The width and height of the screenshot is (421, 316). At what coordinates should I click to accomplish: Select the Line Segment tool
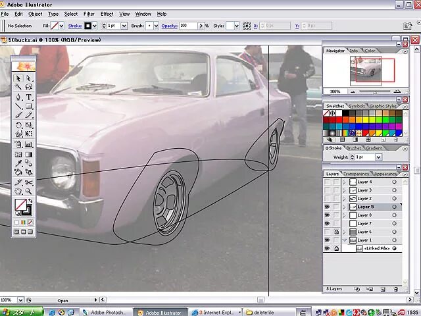coord(18,106)
